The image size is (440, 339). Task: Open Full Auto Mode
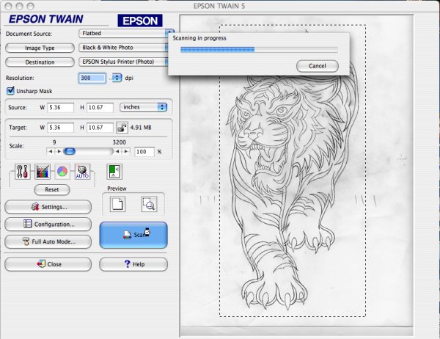click(x=48, y=241)
